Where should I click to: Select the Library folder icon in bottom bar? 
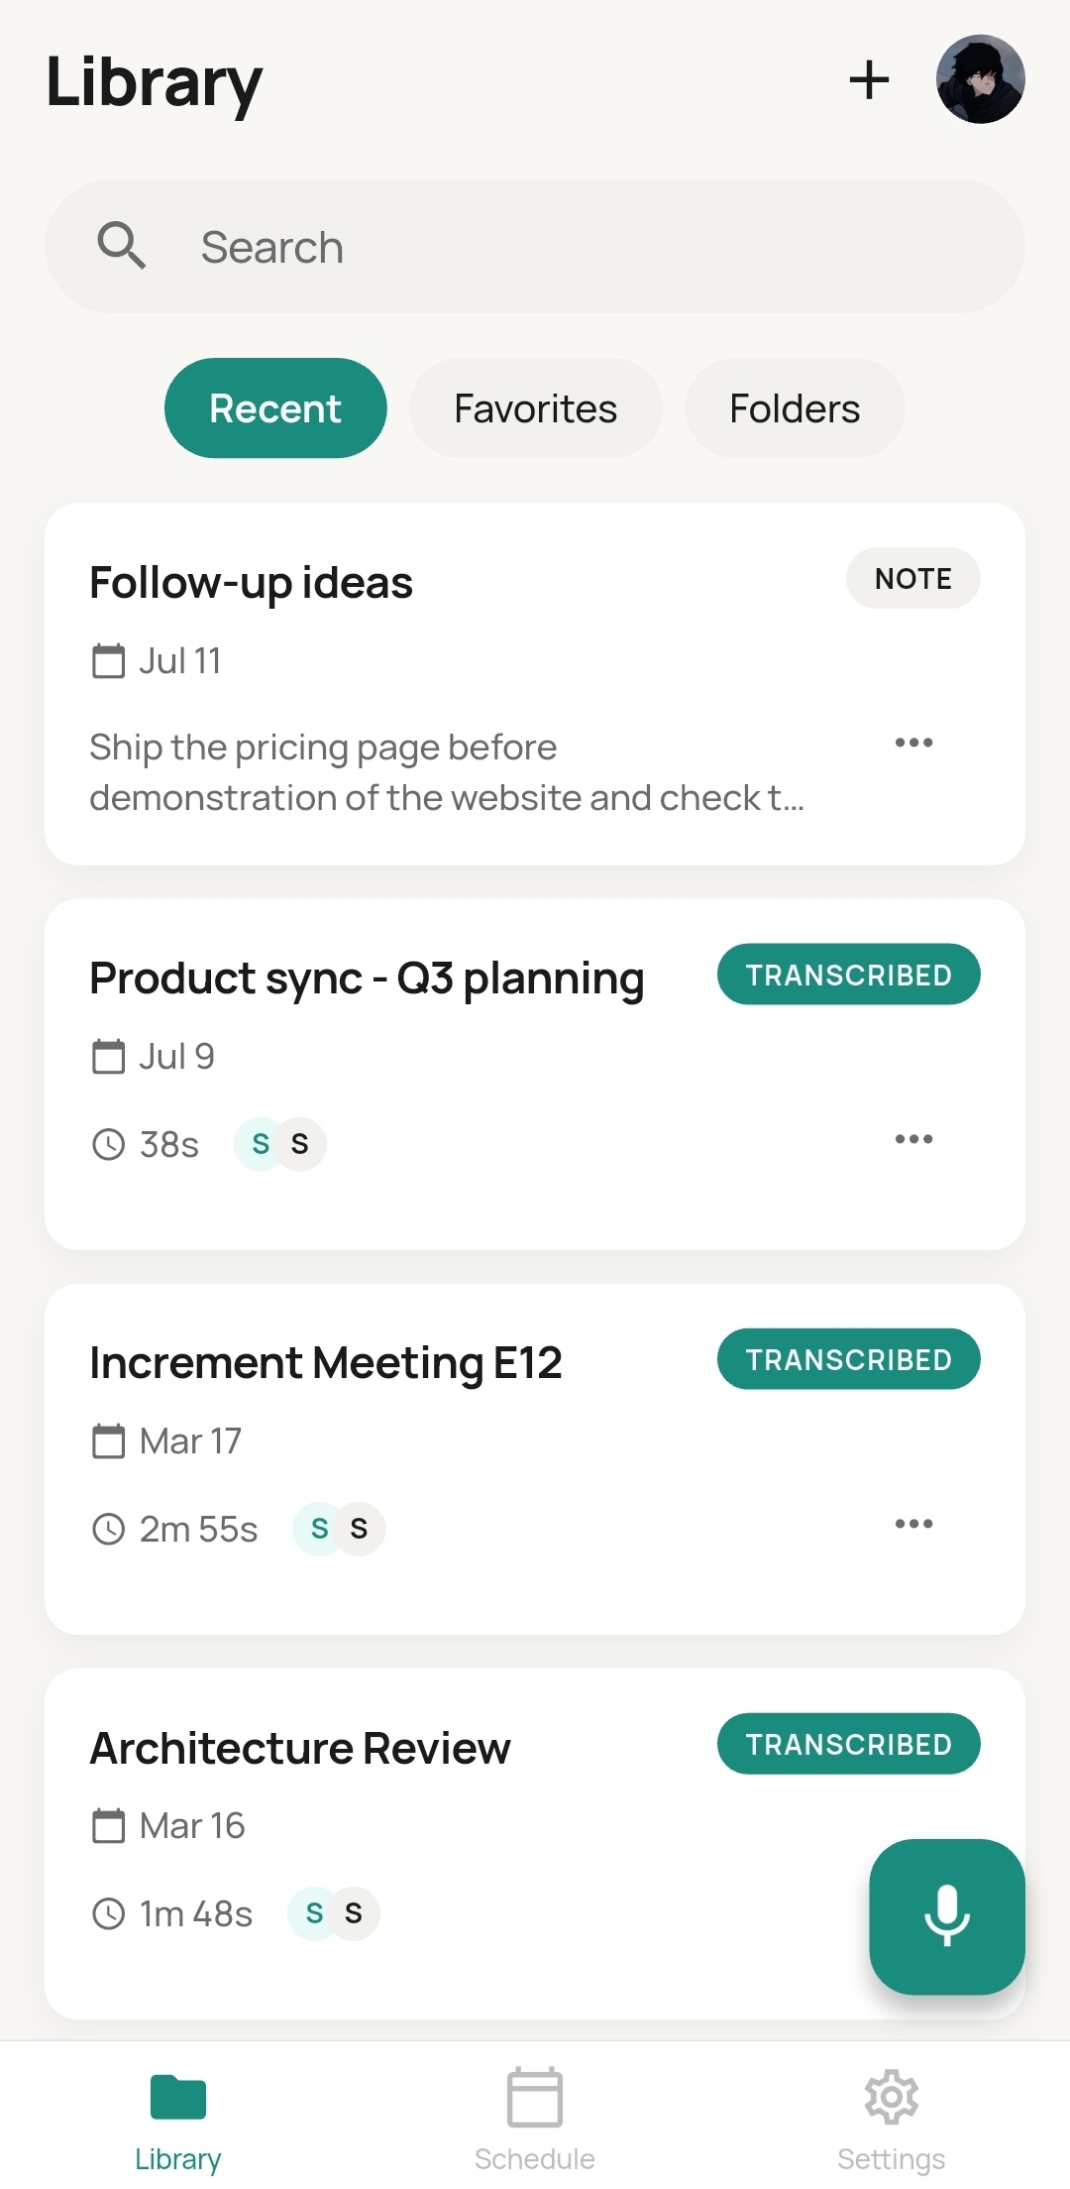click(178, 2097)
